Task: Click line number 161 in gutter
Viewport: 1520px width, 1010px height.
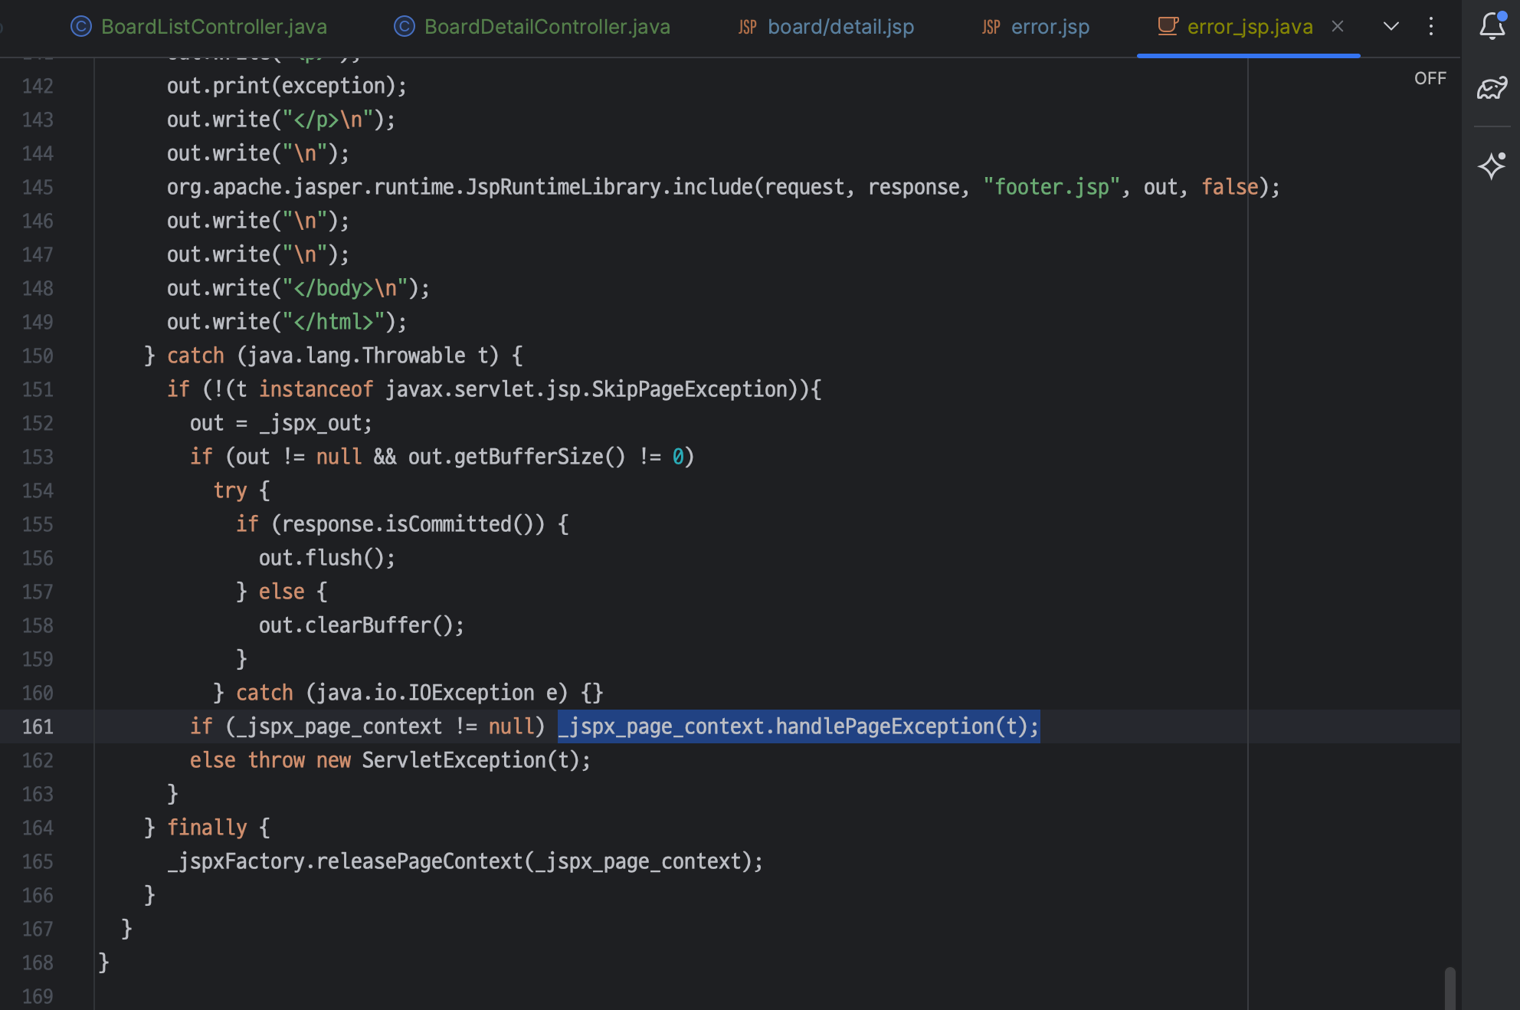Action: 38,726
